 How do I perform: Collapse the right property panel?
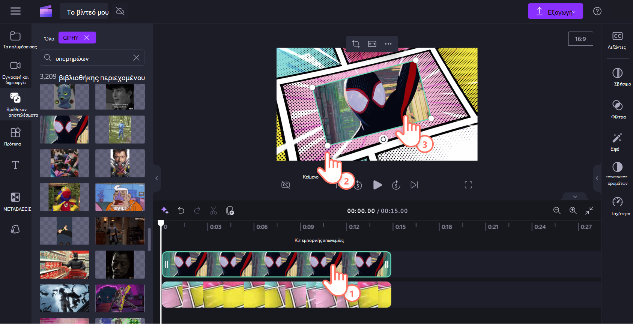(597, 178)
